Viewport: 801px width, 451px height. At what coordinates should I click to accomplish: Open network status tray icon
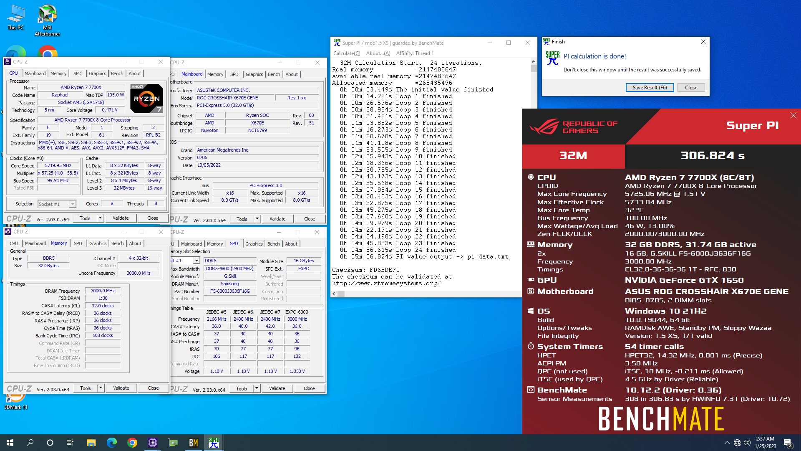click(737, 443)
